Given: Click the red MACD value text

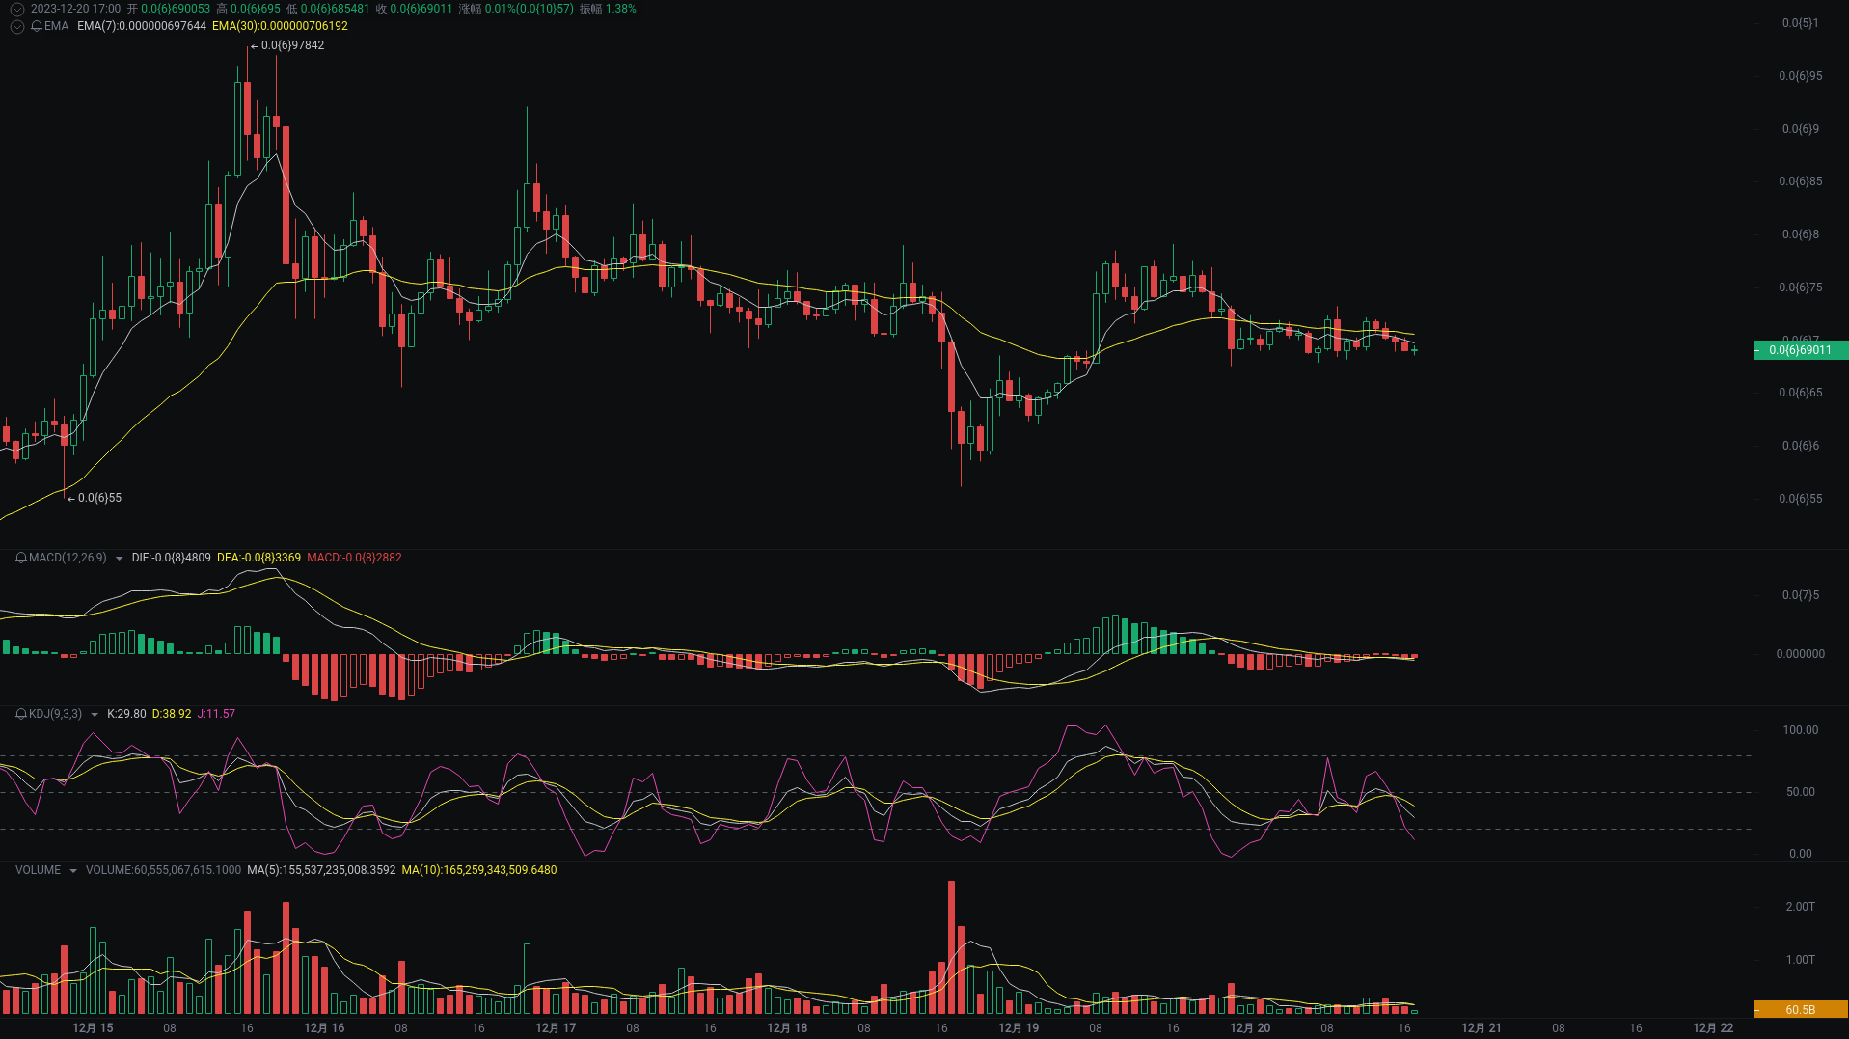Looking at the screenshot, I should (x=354, y=558).
